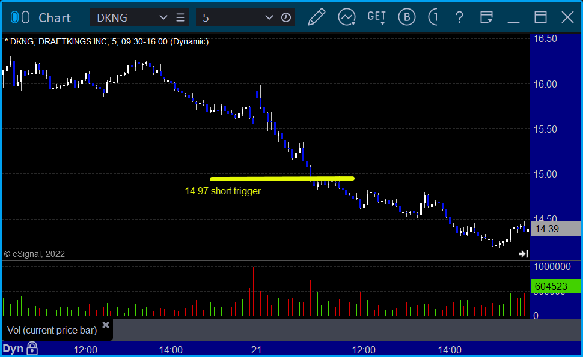Image resolution: width=583 pixels, height=357 pixels.
Task: Click the circled B icon
Action: coord(406,17)
